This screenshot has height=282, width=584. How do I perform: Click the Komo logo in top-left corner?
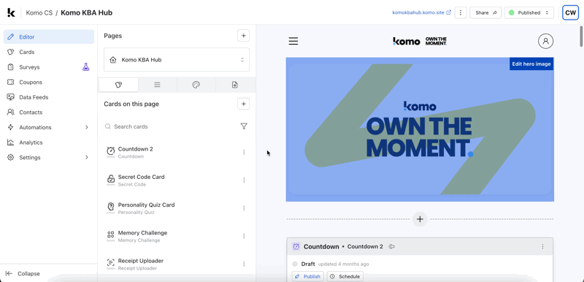pyautogui.click(x=11, y=12)
